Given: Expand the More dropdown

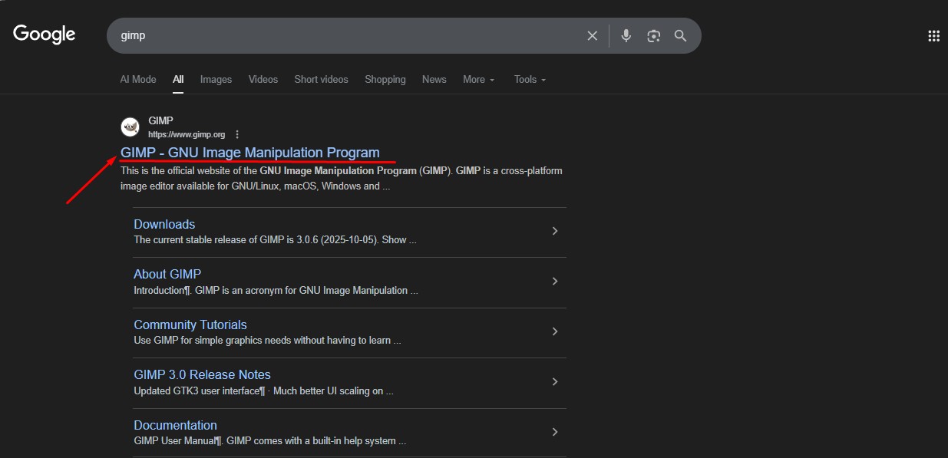Looking at the screenshot, I should pos(478,80).
